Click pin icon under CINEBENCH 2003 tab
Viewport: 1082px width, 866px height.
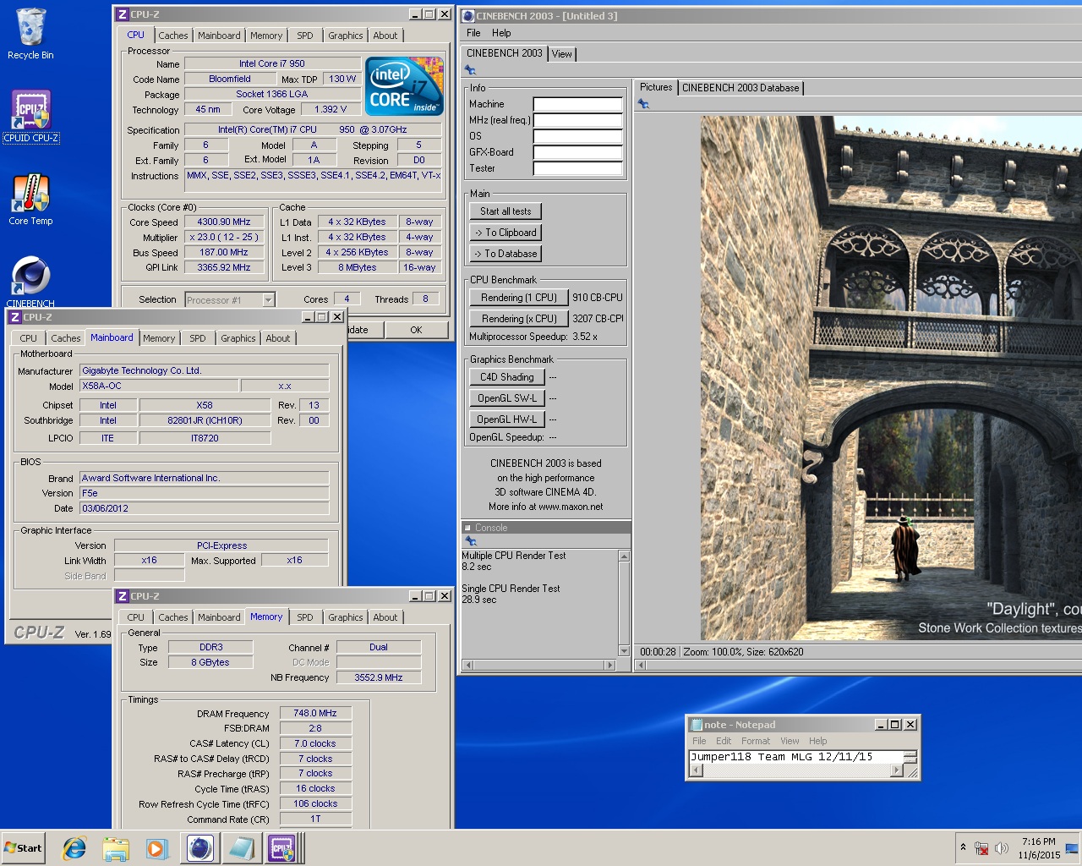470,70
